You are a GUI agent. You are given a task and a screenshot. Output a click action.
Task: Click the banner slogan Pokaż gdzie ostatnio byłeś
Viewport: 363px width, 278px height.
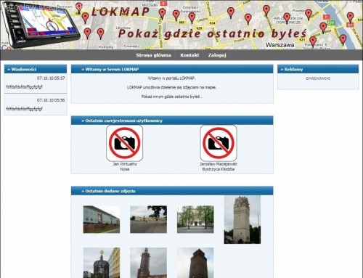tap(213, 33)
